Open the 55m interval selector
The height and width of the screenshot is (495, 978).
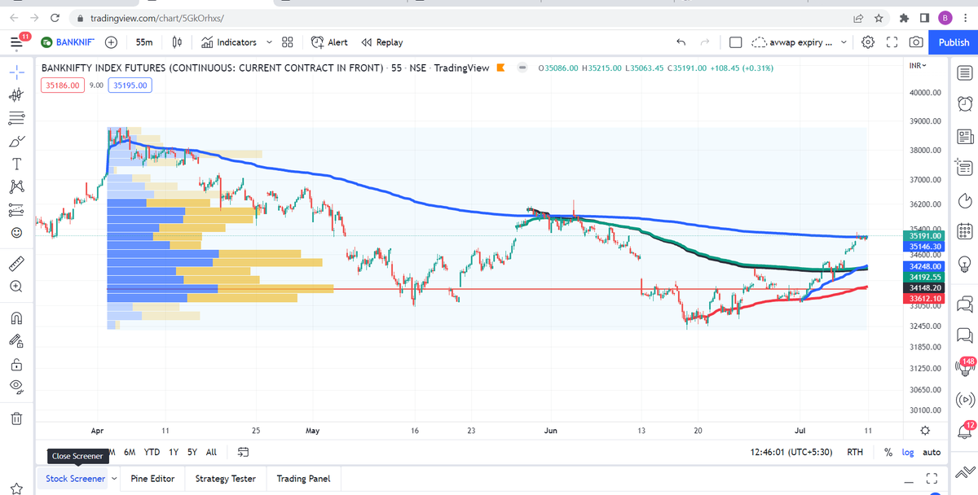(x=145, y=42)
